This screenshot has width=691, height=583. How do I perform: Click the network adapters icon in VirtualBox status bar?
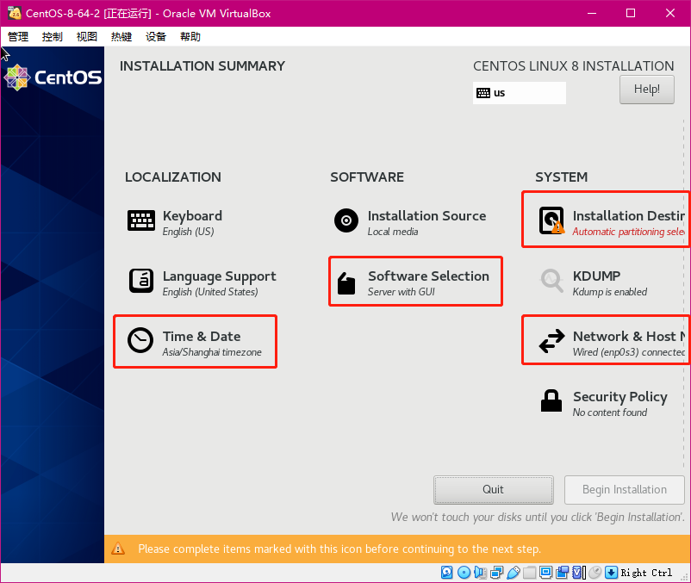pyautogui.click(x=496, y=573)
